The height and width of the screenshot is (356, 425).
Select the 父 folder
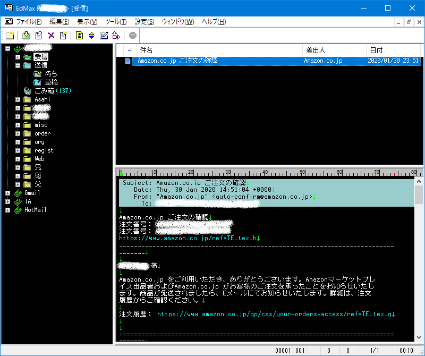38,185
